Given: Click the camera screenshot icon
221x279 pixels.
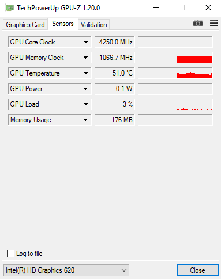Looking at the screenshot, I should [198, 23].
